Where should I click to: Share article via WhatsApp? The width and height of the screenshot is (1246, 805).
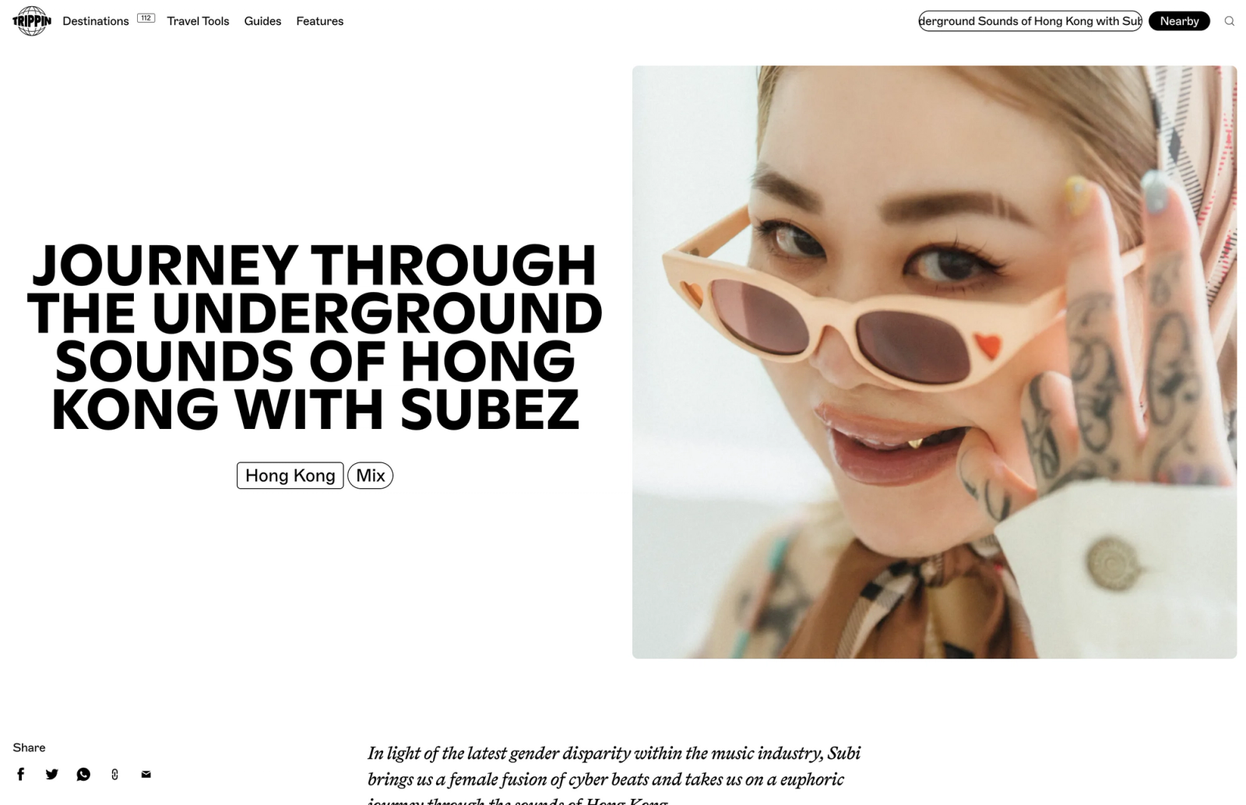(83, 774)
